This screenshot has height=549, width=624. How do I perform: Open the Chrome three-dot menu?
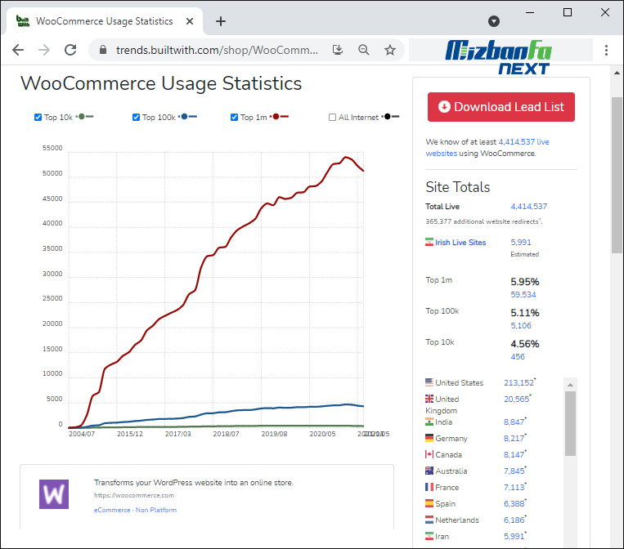(606, 50)
